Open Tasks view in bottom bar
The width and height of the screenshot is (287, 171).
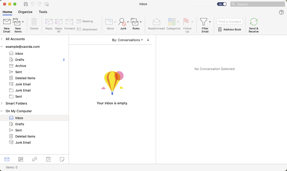48,159
